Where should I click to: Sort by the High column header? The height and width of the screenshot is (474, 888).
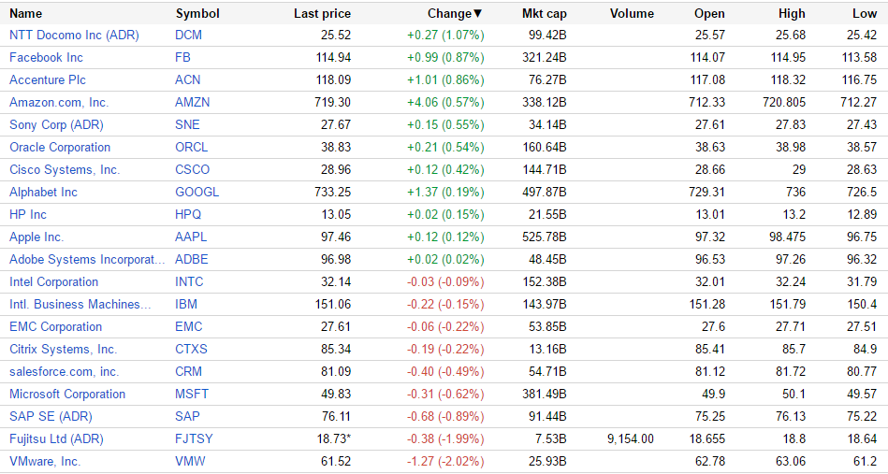click(x=792, y=13)
